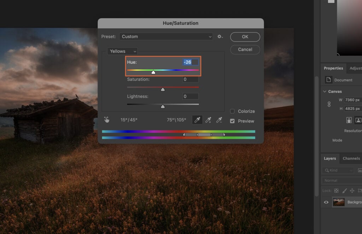Viewport: 362px width, 234px height.
Task: Disable the Preview checkbox
Action: 232,121
